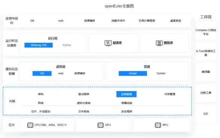Click the NPU chip icon
Viewport: 220px width, 138px height.
(x=158, y=125)
